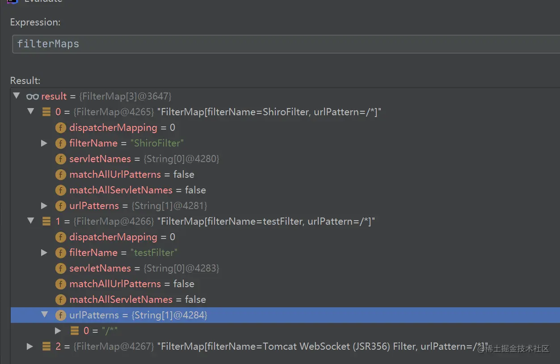Image resolution: width=560 pixels, height=364 pixels.
Task: Expand filterName "testFilter" field
Action: click(x=44, y=252)
